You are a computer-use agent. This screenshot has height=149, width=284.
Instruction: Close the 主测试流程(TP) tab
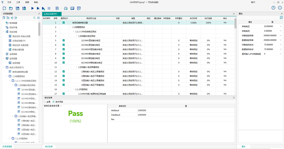coord(60,14)
